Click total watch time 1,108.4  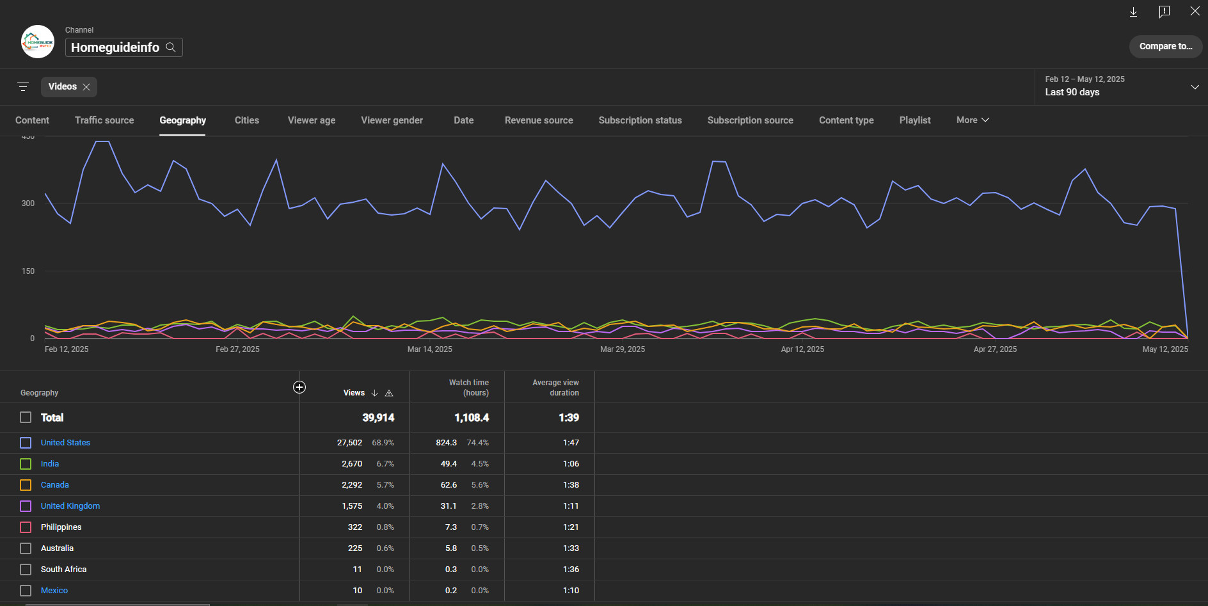pyautogui.click(x=472, y=418)
